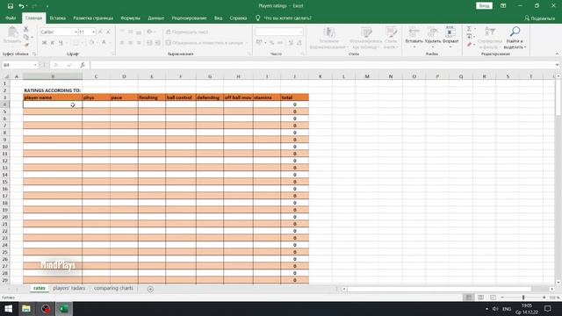Viewport: 562px width, 316px height.
Task: Center text horizontally in cell
Action: 131,43
